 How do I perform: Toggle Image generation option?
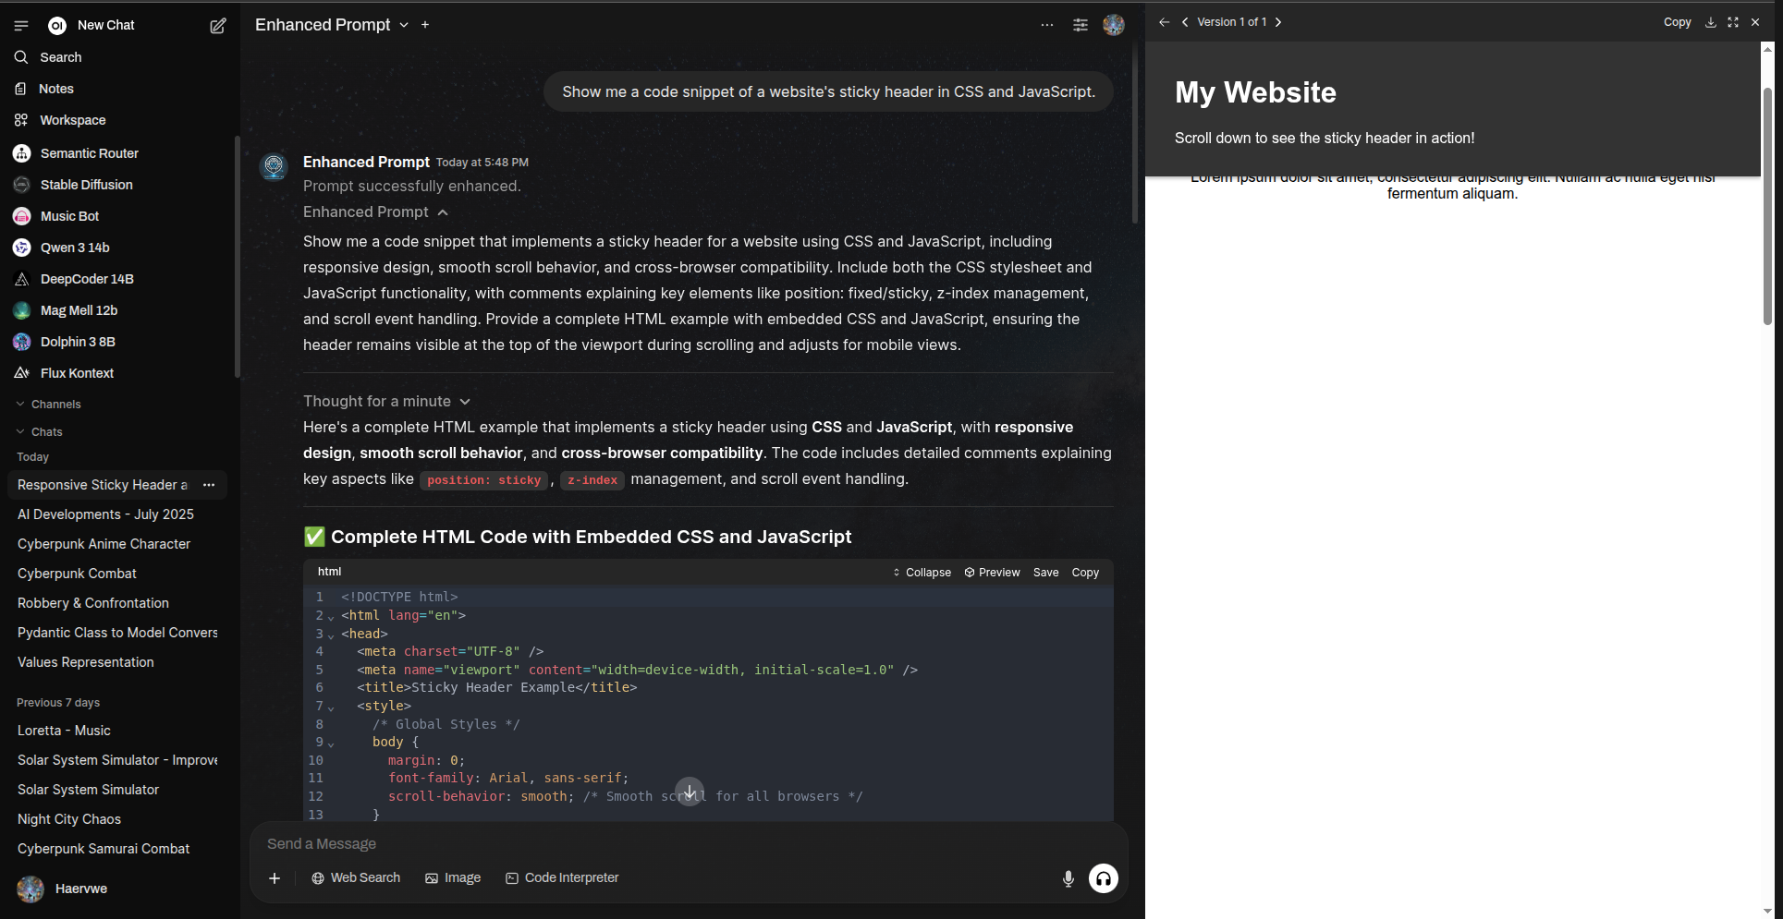pyautogui.click(x=453, y=878)
